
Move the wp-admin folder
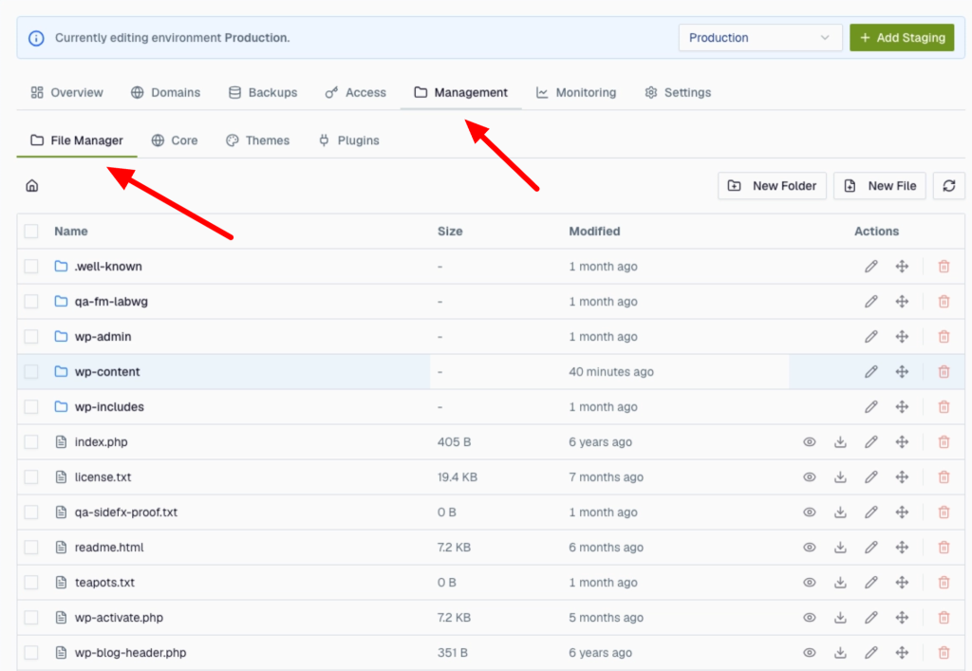pyautogui.click(x=902, y=336)
